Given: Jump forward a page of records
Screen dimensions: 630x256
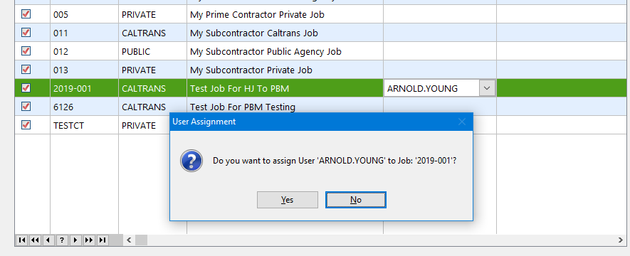Looking at the screenshot, I should [x=89, y=240].
